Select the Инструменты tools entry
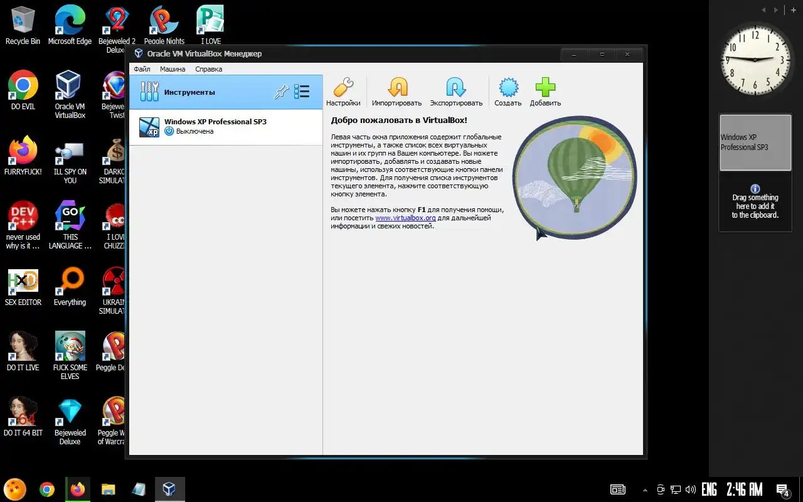The width and height of the screenshot is (803, 502). [x=226, y=92]
